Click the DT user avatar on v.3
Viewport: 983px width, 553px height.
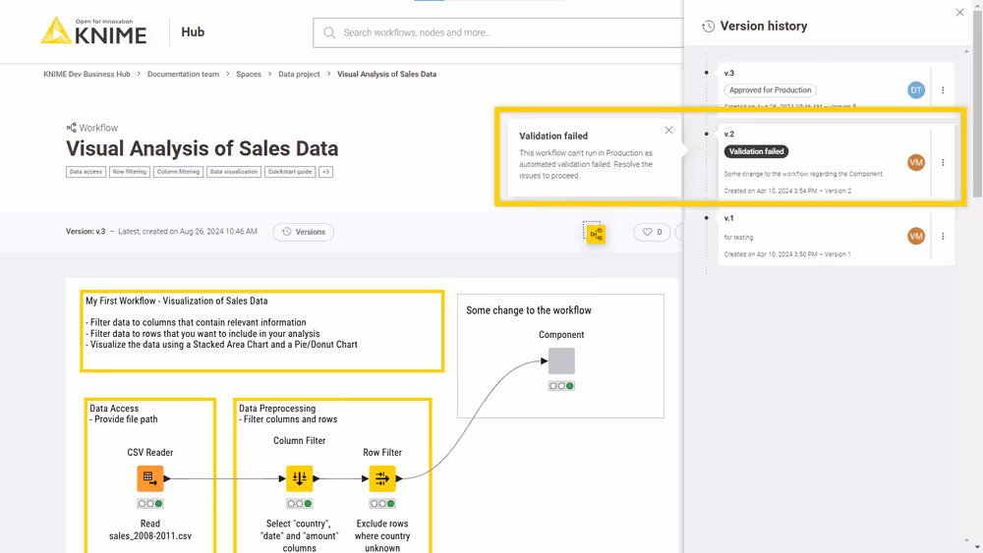point(916,90)
